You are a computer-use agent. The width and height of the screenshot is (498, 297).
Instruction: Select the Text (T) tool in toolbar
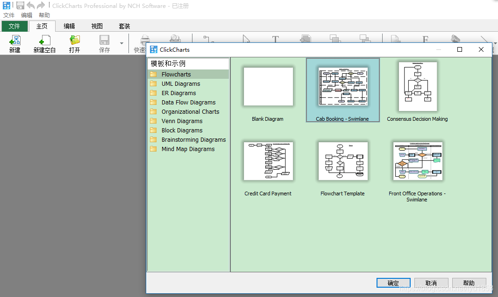[275, 39]
